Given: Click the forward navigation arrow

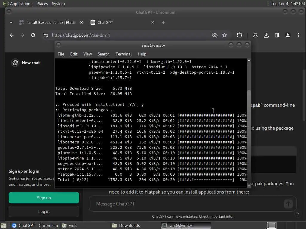Looking at the screenshot, I should (x=22, y=35).
